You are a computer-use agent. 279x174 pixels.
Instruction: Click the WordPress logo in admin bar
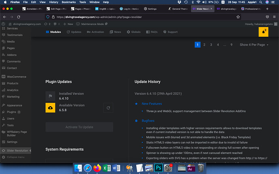tap(3, 24)
